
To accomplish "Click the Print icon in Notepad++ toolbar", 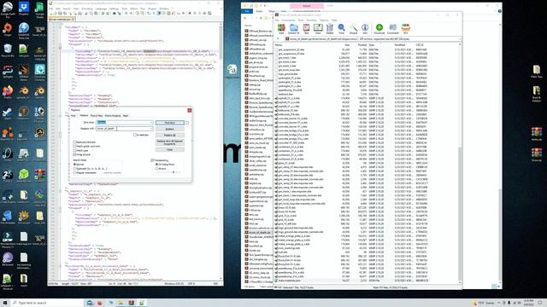I will pyautogui.click(x=79, y=14).
